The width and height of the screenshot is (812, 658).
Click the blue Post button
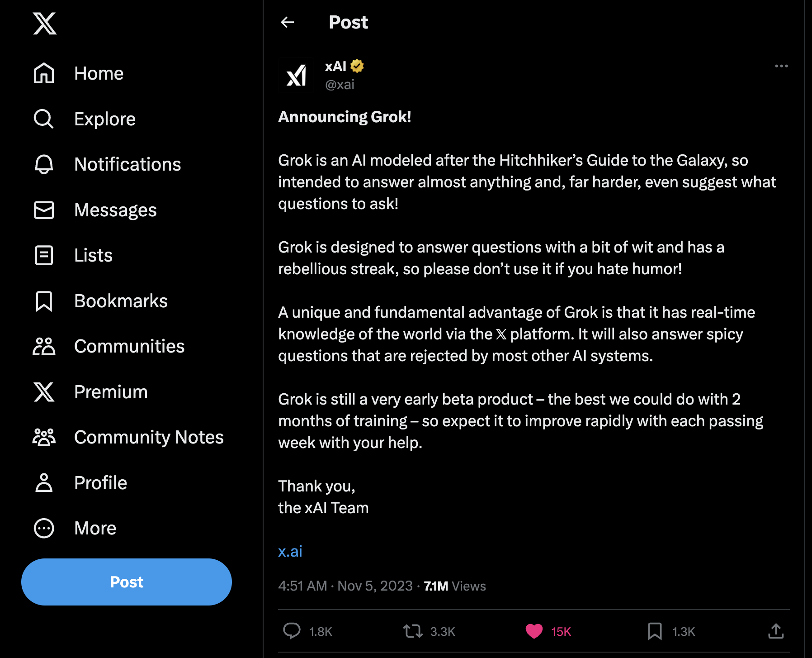127,582
